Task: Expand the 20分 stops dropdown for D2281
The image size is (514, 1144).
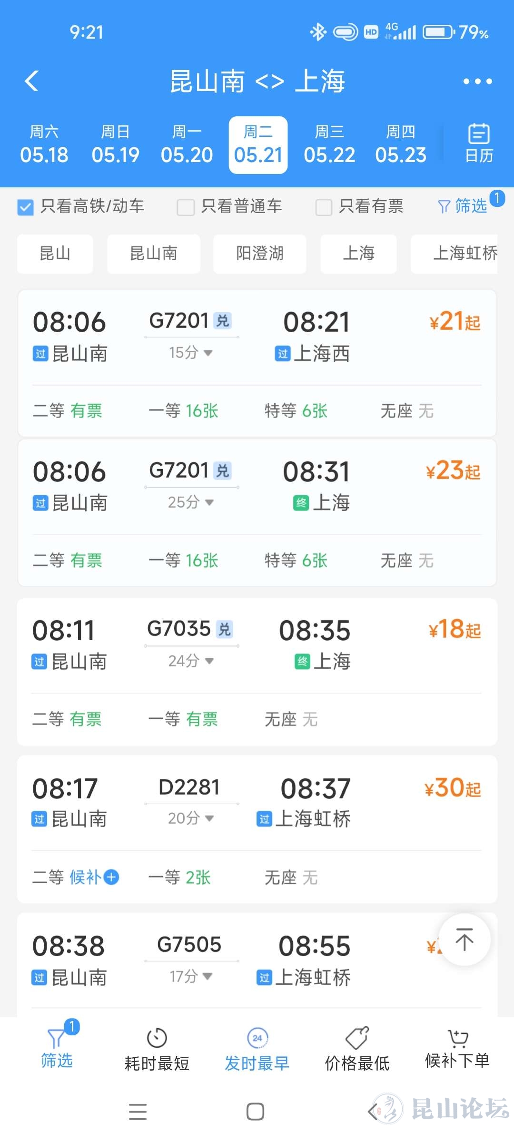Action: tap(191, 818)
